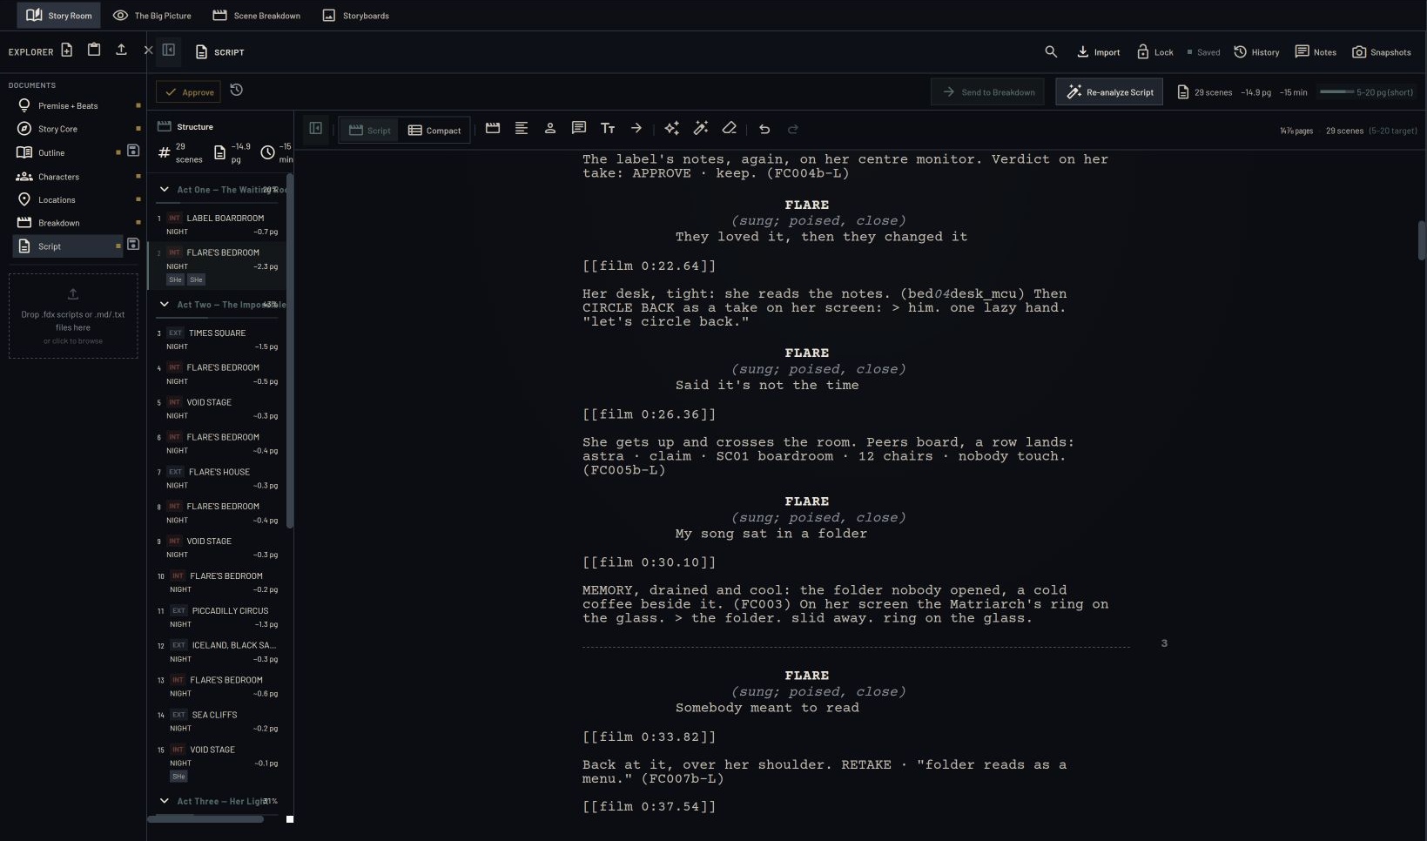This screenshot has height=841, width=1427.
Task: Toggle the script Lock
Action: 1154,52
